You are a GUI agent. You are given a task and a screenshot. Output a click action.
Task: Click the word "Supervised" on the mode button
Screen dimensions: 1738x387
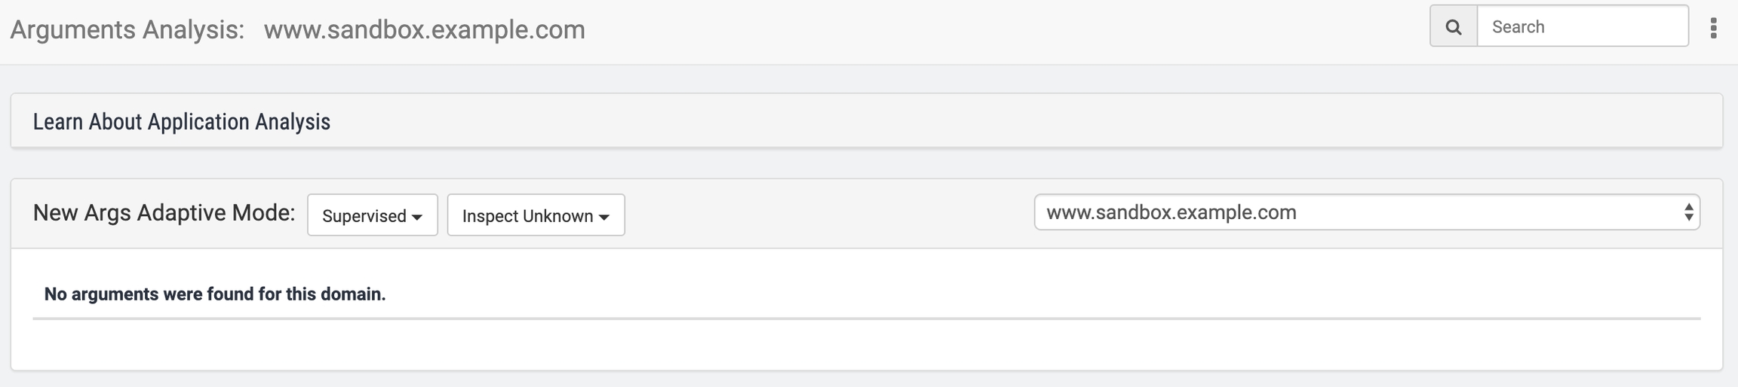click(364, 216)
